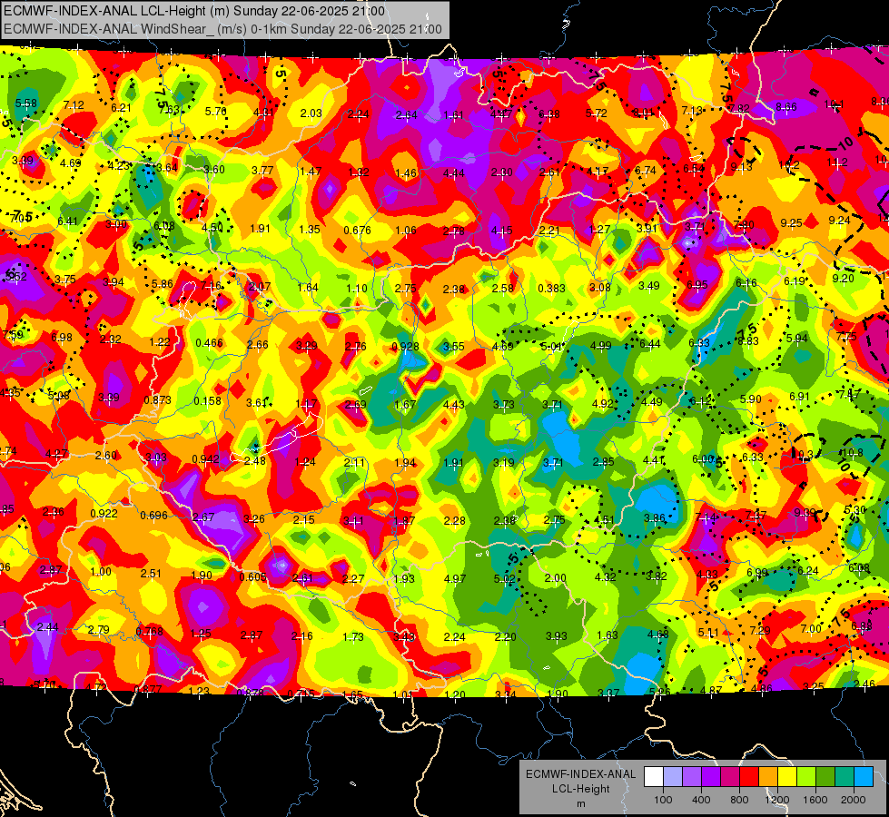Click the legend tick label 1600
This screenshot has width=889, height=817.
point(815,800)
